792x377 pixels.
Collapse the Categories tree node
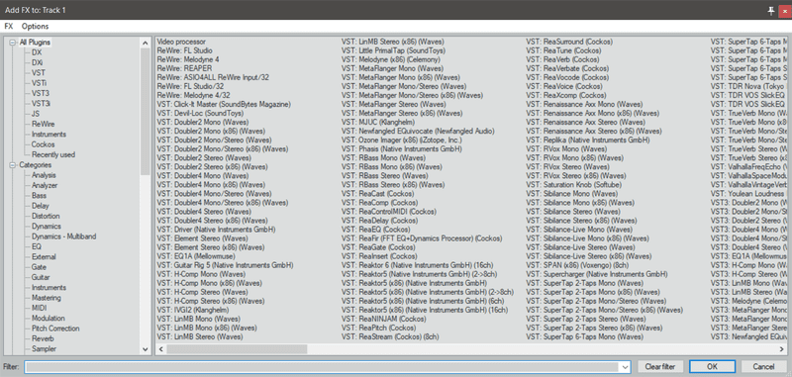[13, 165]
